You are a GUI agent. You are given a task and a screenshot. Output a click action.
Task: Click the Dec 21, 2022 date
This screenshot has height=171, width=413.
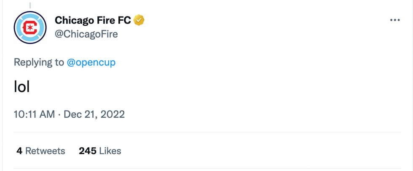click(x=94, y=114)
